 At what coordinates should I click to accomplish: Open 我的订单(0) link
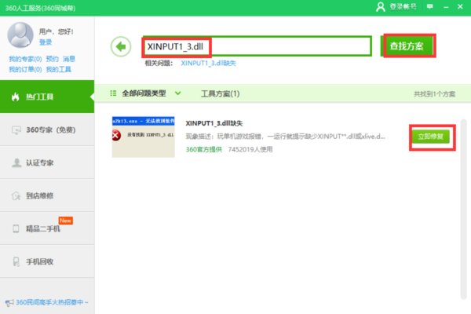coord(25,69)
